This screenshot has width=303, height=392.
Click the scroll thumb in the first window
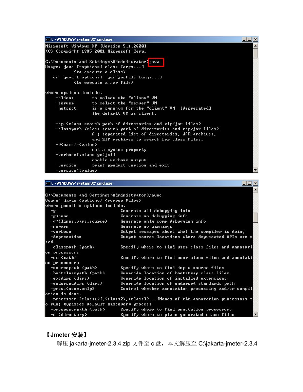(x=255, y=53)
